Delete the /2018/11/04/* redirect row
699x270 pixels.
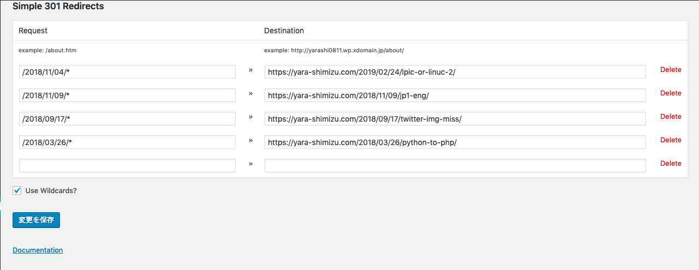pos(671,70)
